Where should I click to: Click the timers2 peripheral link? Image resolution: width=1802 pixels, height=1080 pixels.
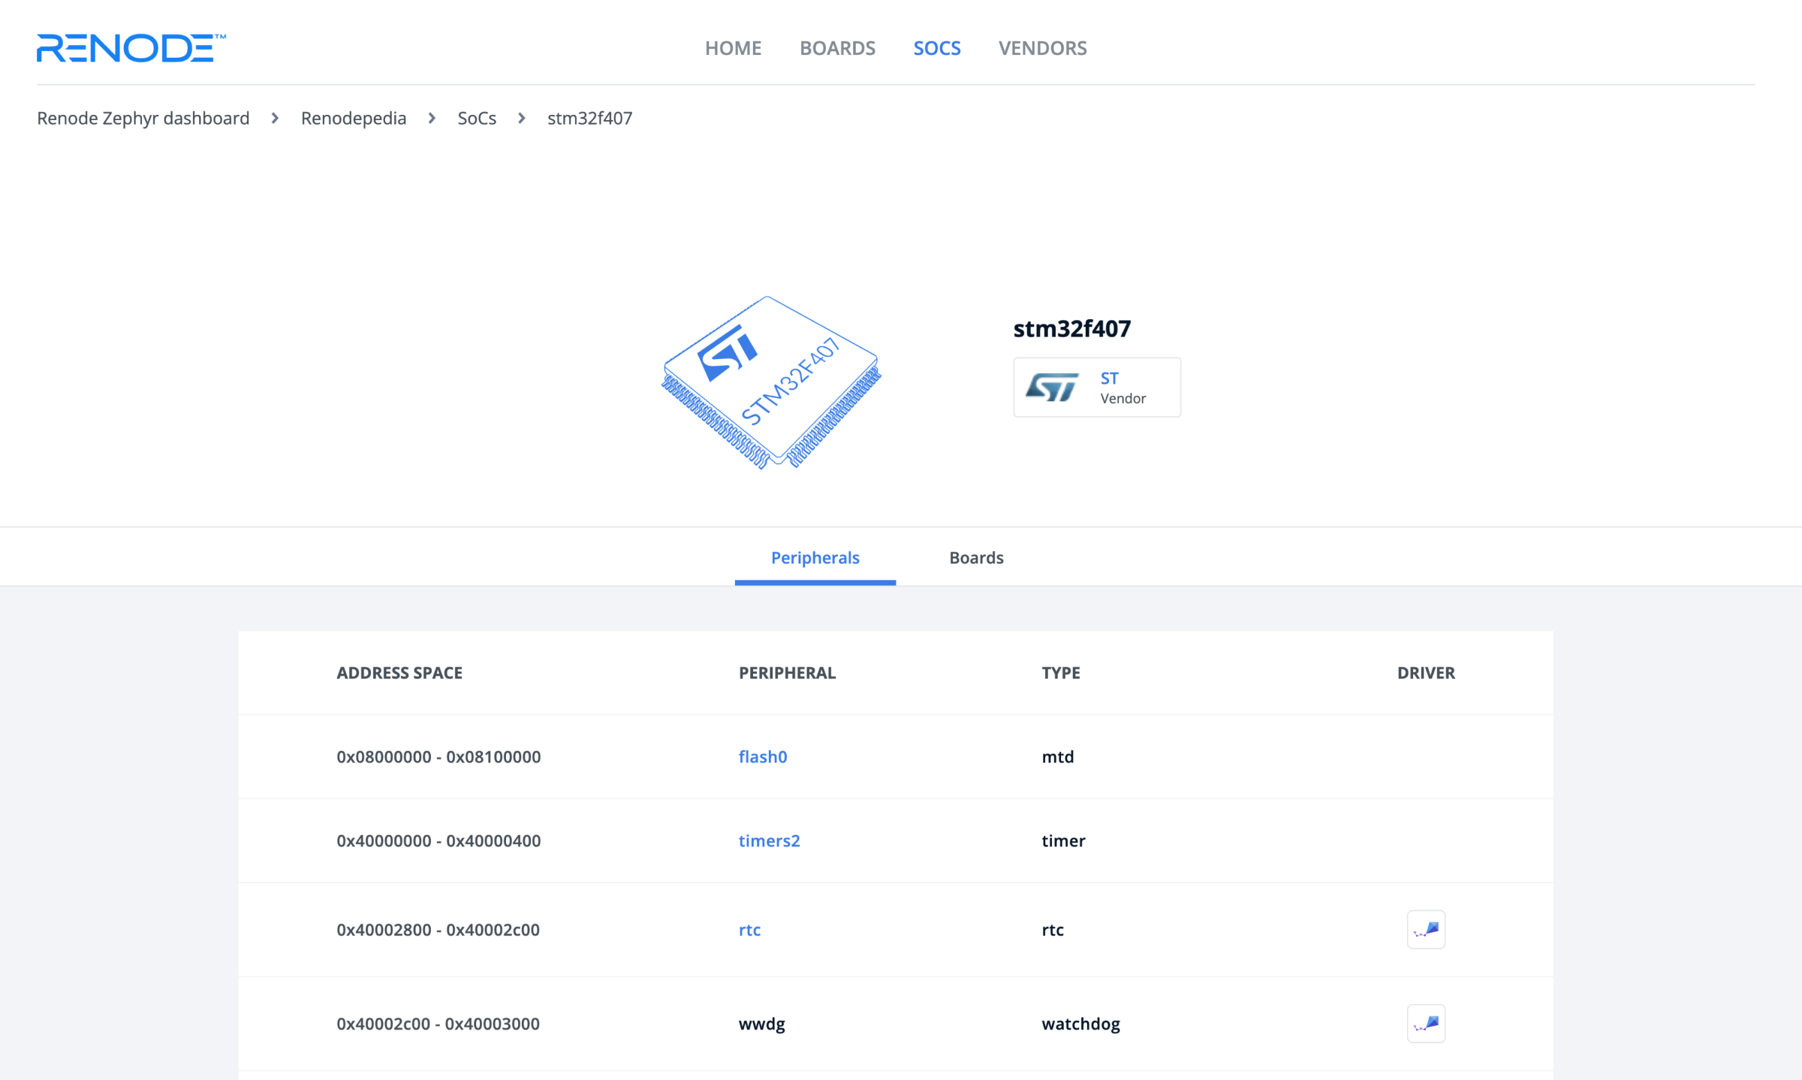tap(767, 841)
